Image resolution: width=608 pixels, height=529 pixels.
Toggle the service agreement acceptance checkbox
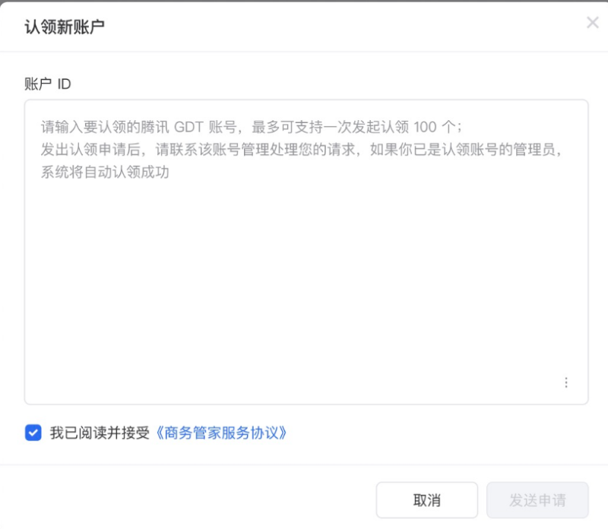pos(32,432)
